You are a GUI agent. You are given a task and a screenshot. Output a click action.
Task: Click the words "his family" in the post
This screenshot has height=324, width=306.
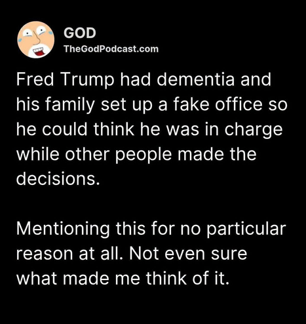55,104
